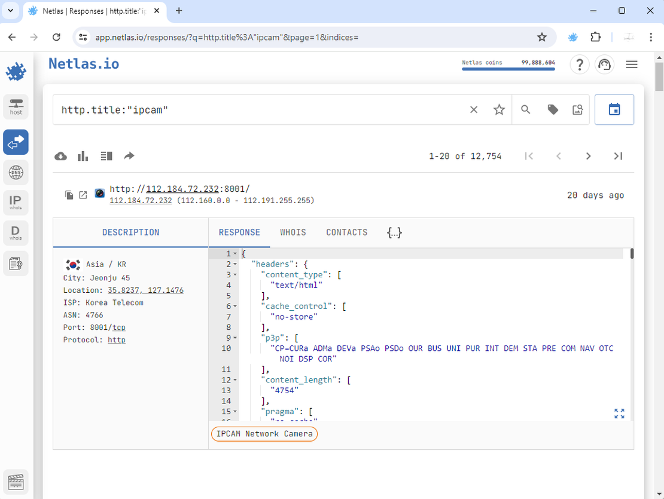Clear the search query with X
The height and width of the screenshot is (499, 664).
click(473, 109)
